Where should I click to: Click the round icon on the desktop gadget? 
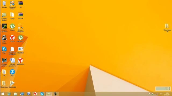(x=169, y=88)
